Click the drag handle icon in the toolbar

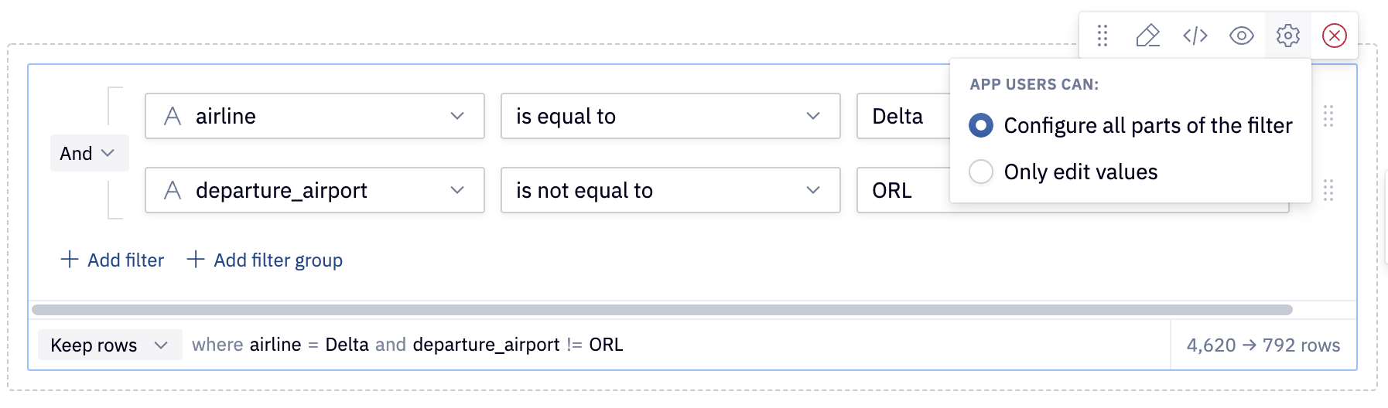click(x=1103, y=36)
